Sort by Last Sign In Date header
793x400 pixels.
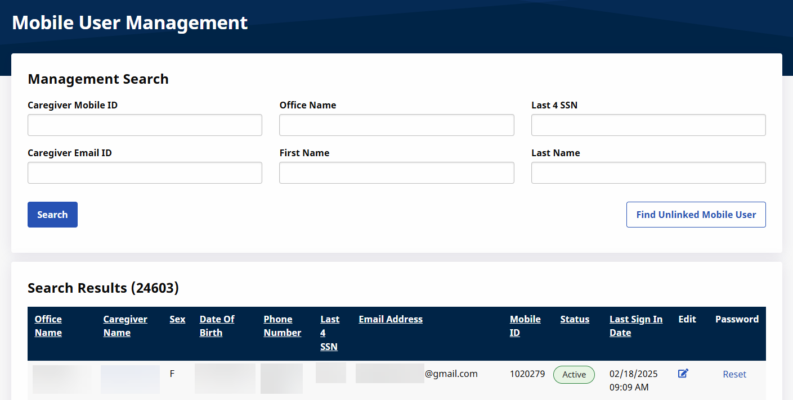click(x=636, y=326)
